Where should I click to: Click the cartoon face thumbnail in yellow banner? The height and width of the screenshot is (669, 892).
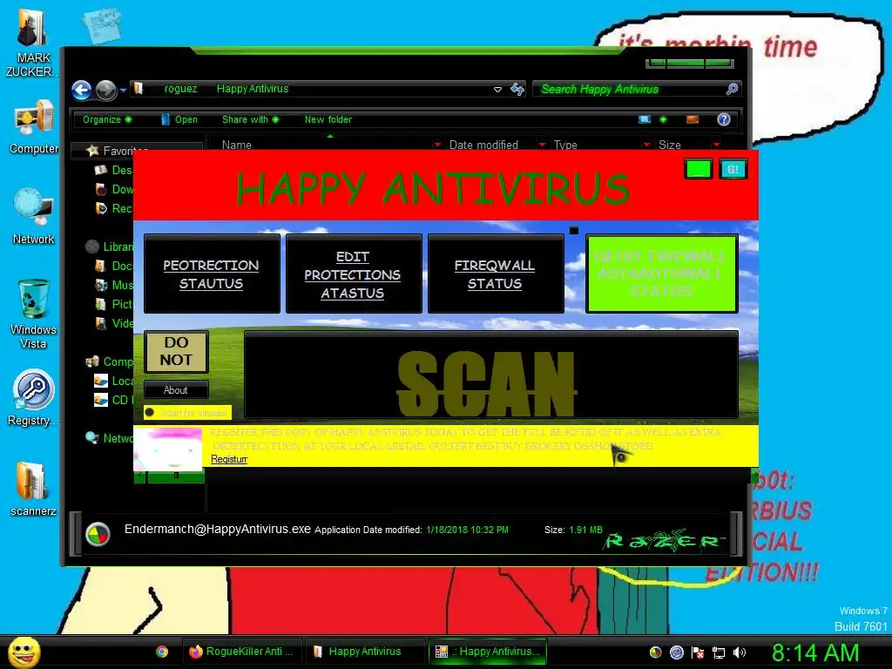pyautogui.click(x=168, y=449)
